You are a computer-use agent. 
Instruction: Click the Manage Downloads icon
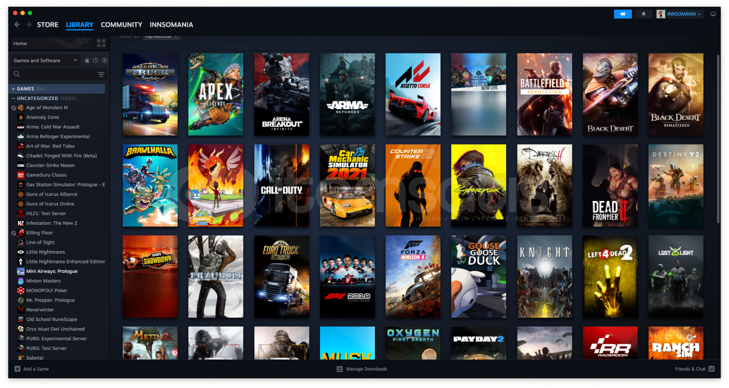pos(340,369)
